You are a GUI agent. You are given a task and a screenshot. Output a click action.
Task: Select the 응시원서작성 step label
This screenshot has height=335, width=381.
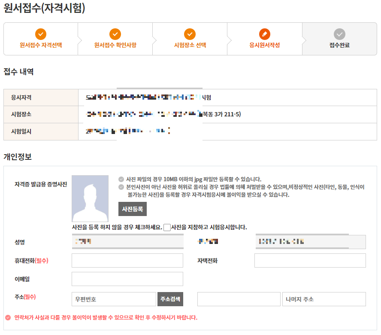coord(264,45)
